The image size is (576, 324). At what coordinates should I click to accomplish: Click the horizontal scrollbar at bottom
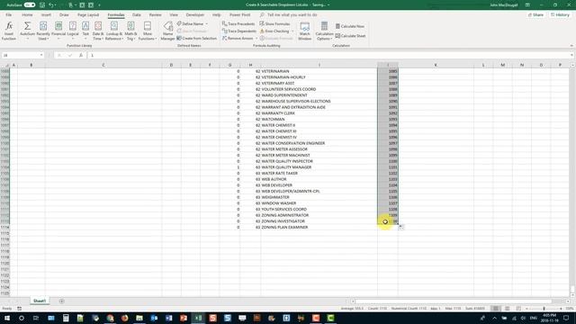click(x=453, y=301)
